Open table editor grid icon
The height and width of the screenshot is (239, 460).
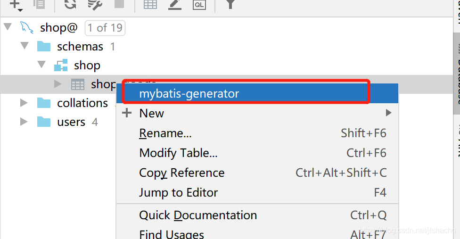pyautogui.click(x=150, y=5)
